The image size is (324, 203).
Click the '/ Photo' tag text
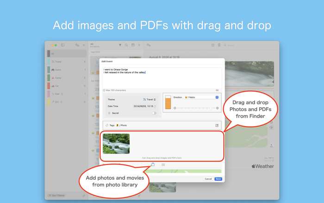(x=123, y=126)
